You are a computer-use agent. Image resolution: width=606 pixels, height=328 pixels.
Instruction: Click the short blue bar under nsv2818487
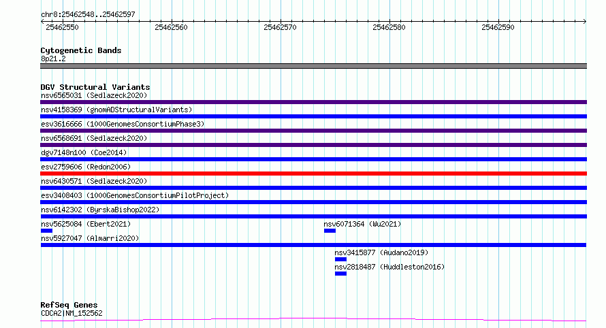(340, 274)
